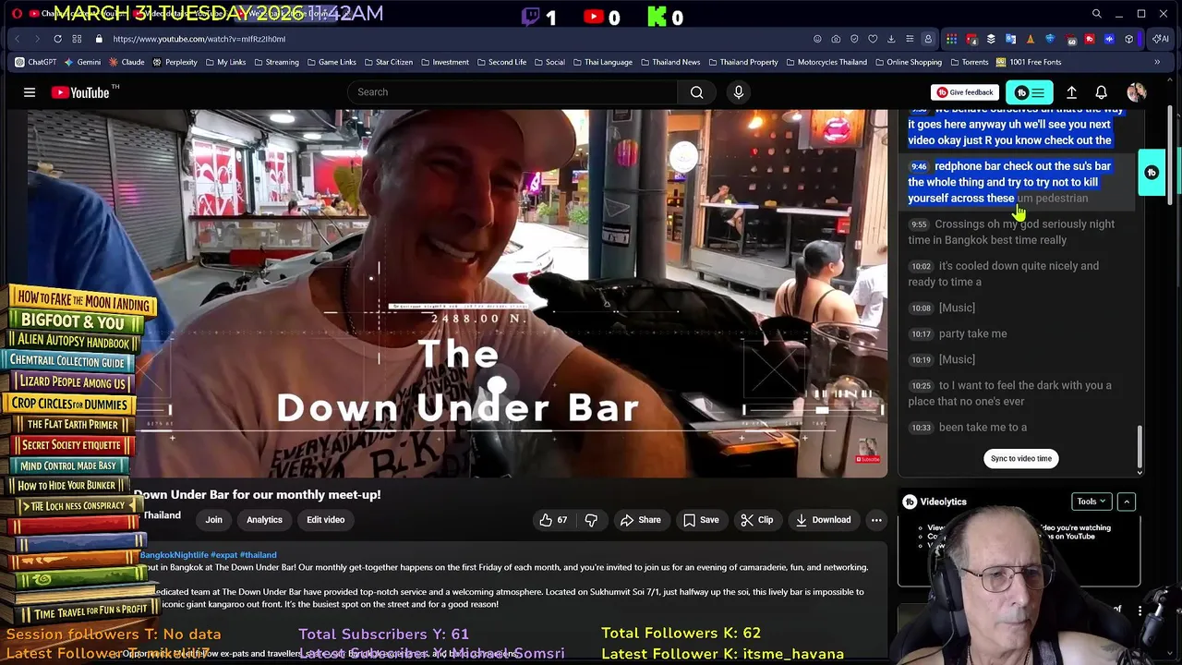Download the video
1182x665 pixels.
click(x=824, y=520)
